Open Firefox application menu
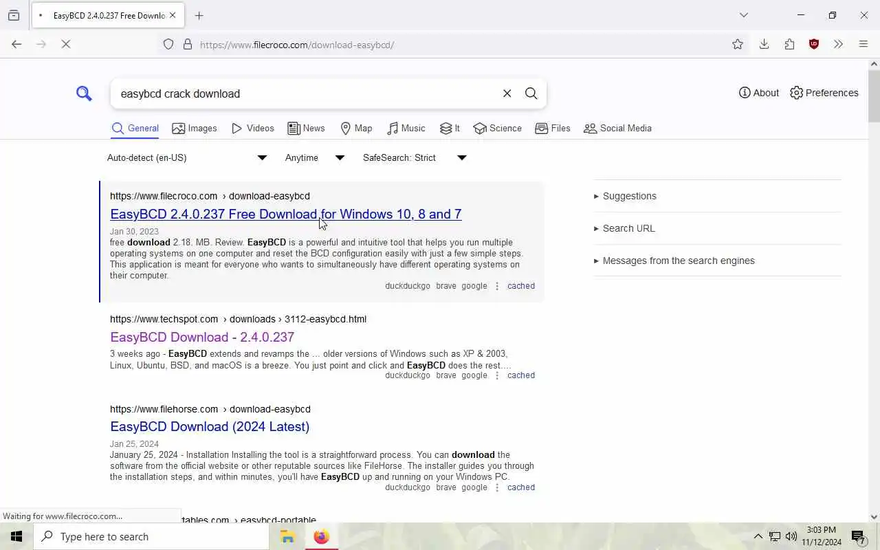880x550 pixels. pos(863,45)
